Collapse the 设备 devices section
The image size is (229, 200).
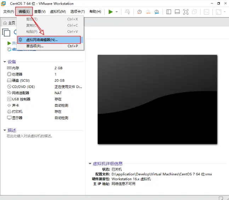(x=5, y=61)
